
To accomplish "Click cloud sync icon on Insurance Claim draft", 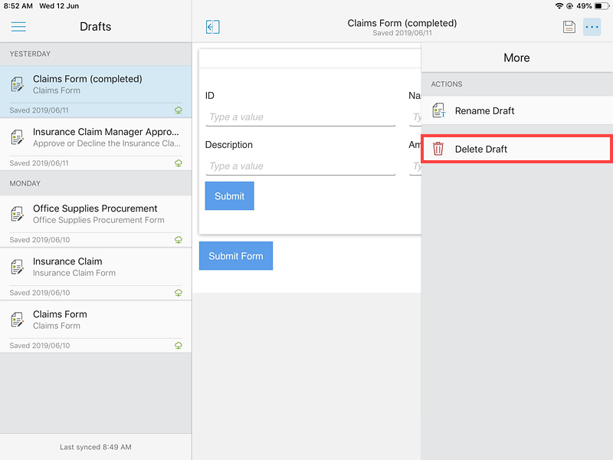I will click(x=179, y=293).
